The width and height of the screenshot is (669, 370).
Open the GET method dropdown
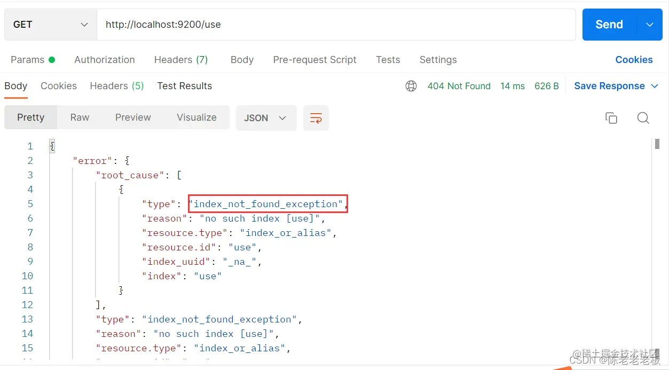point(51,25)
